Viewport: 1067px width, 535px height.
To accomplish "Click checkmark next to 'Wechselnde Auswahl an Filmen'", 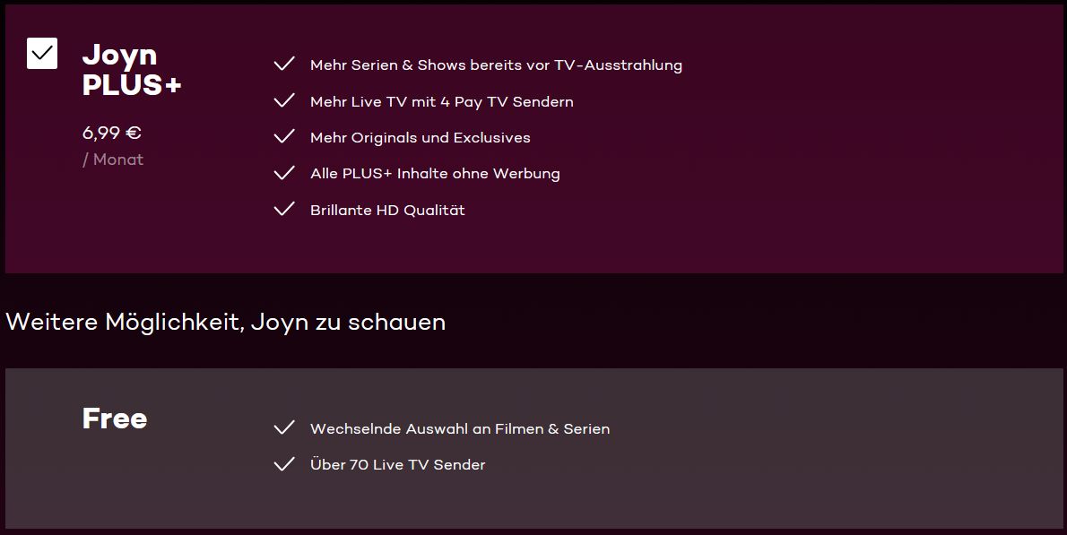I will [x=284, y=428].
